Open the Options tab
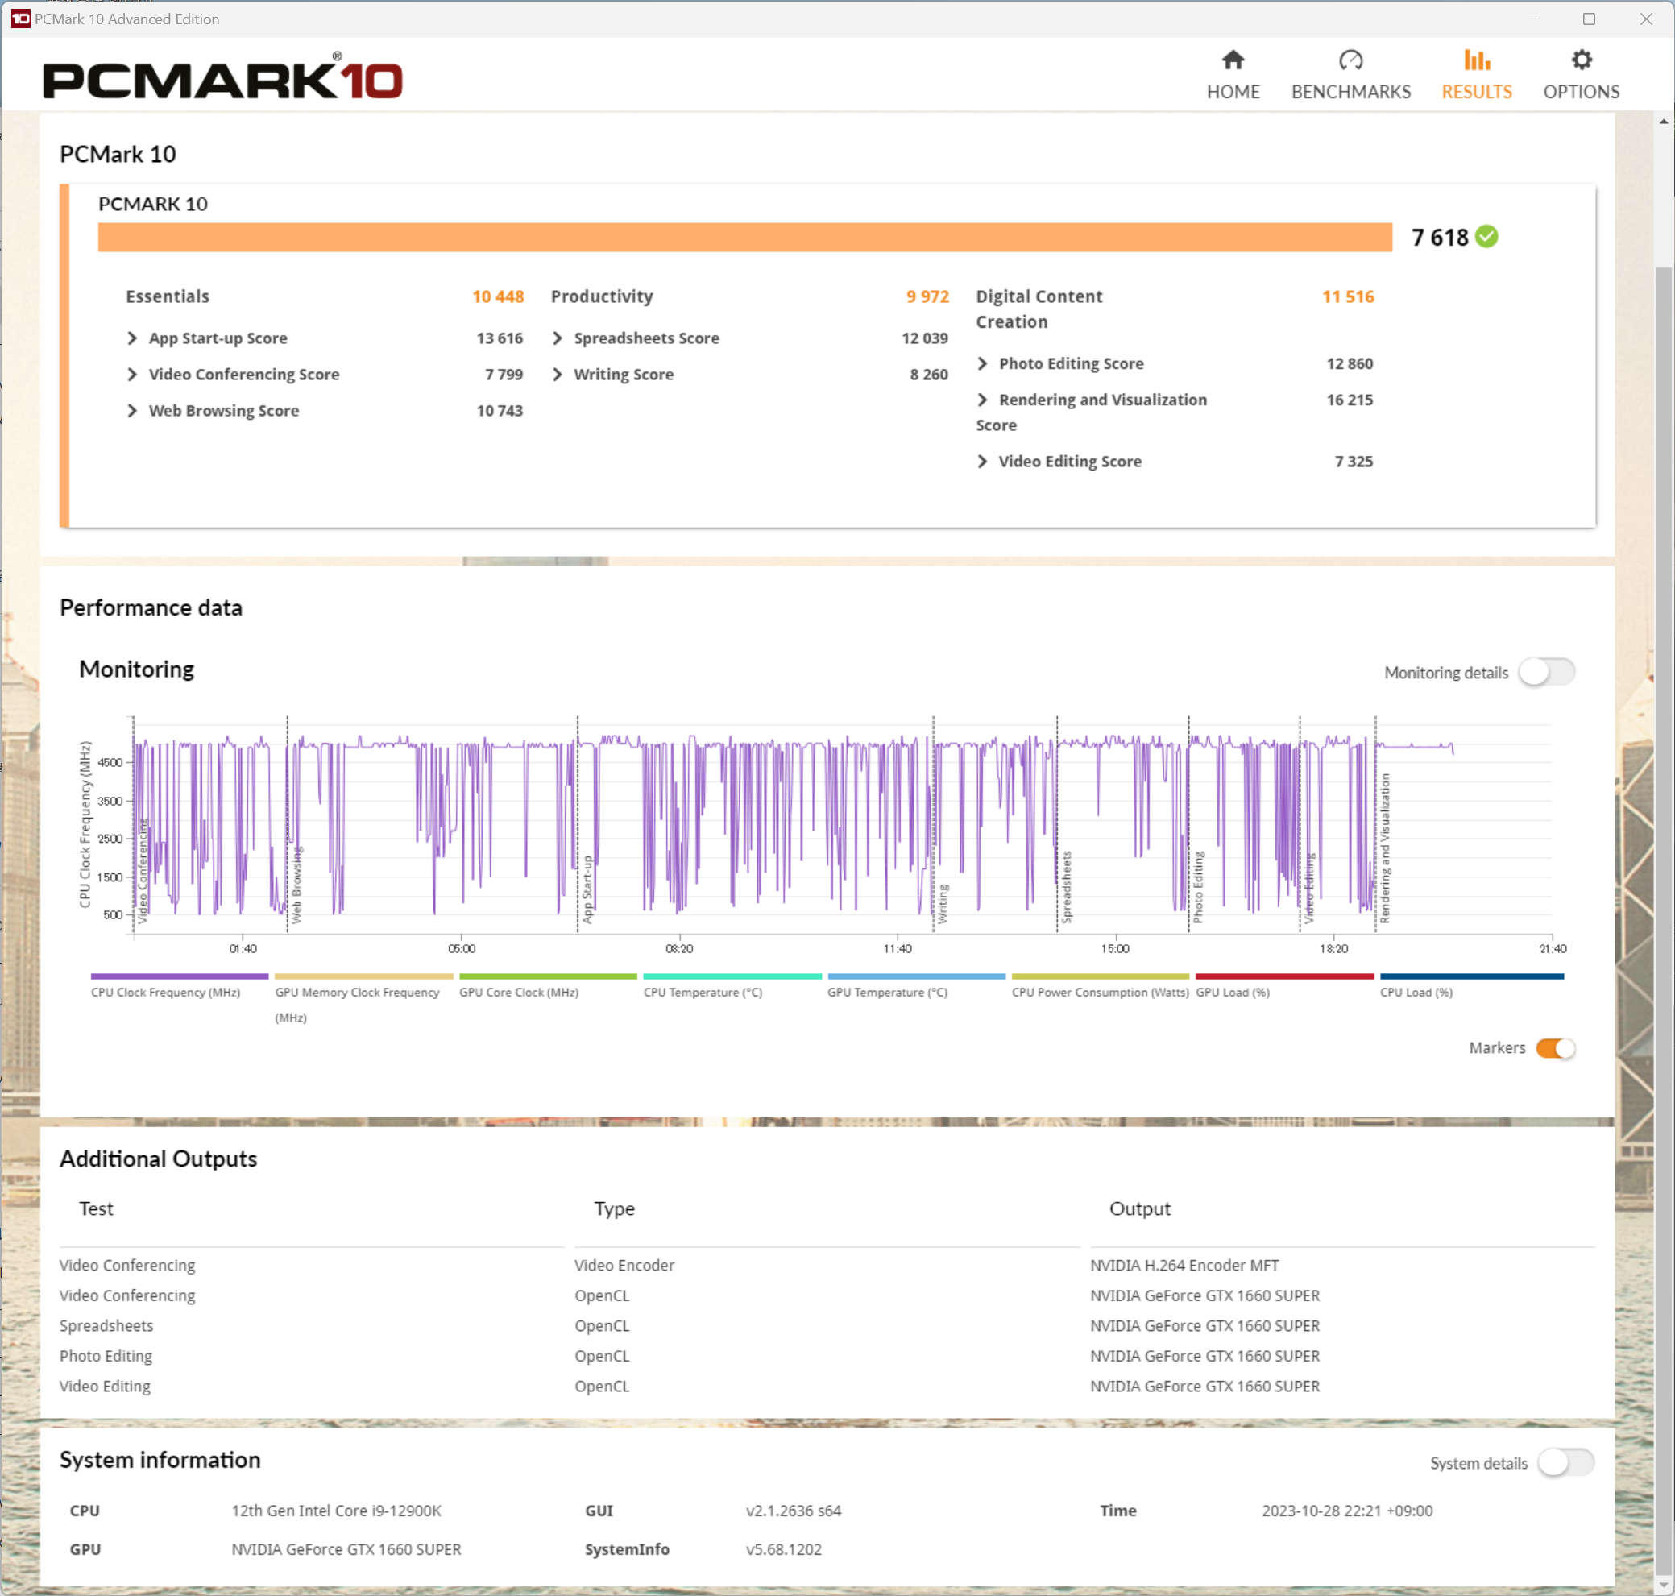The width and height of the screenshot is (1675, 1596). click(1581, 75)
